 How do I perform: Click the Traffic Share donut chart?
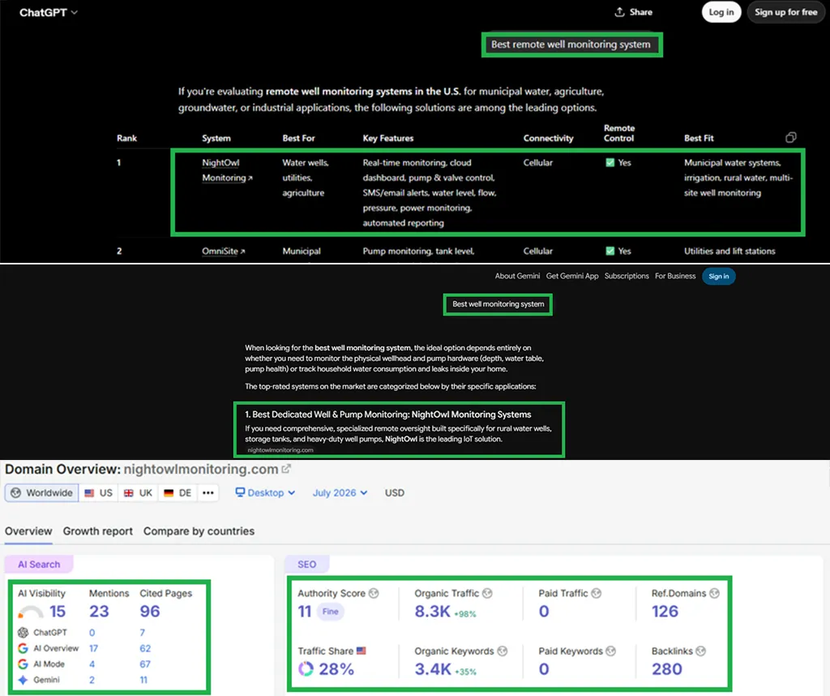306,669
